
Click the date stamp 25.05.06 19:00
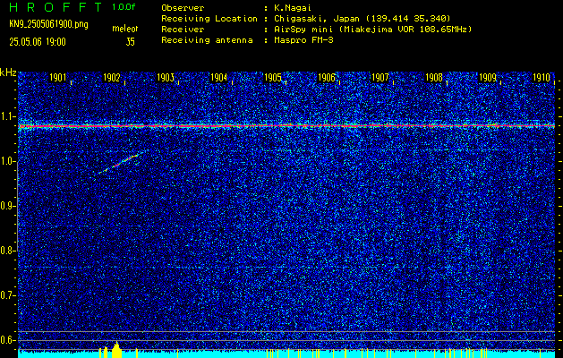38,42
